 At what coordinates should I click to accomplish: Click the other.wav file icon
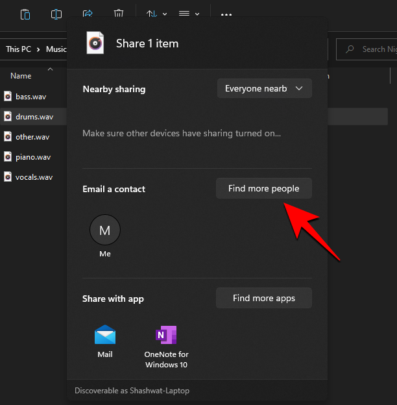click(x=8, y=137)
